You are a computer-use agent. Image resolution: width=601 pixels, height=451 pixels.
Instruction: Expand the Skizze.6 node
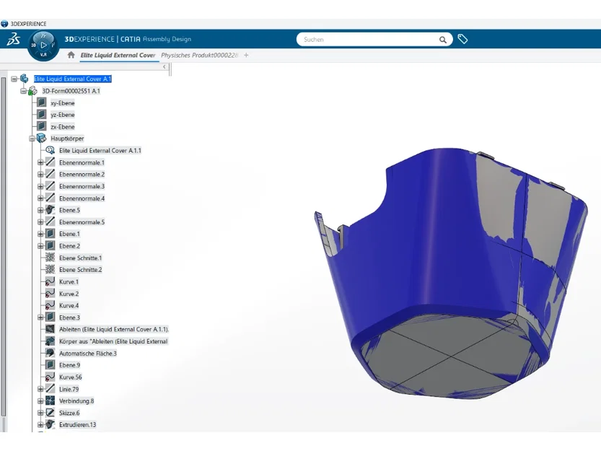[40, 413]
